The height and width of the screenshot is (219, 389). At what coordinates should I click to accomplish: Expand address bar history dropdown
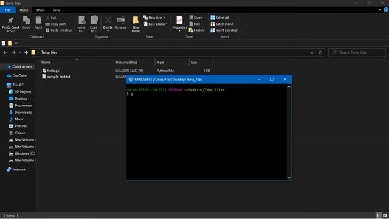point(312,52)
